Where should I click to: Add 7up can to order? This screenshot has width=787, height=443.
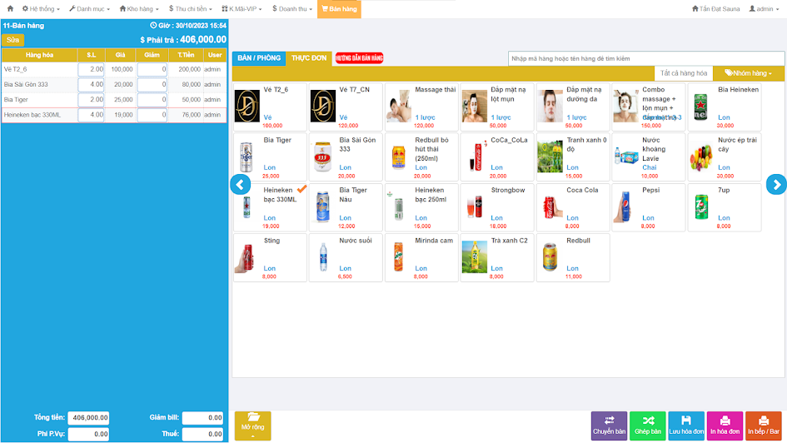click(x=725, y=207)
